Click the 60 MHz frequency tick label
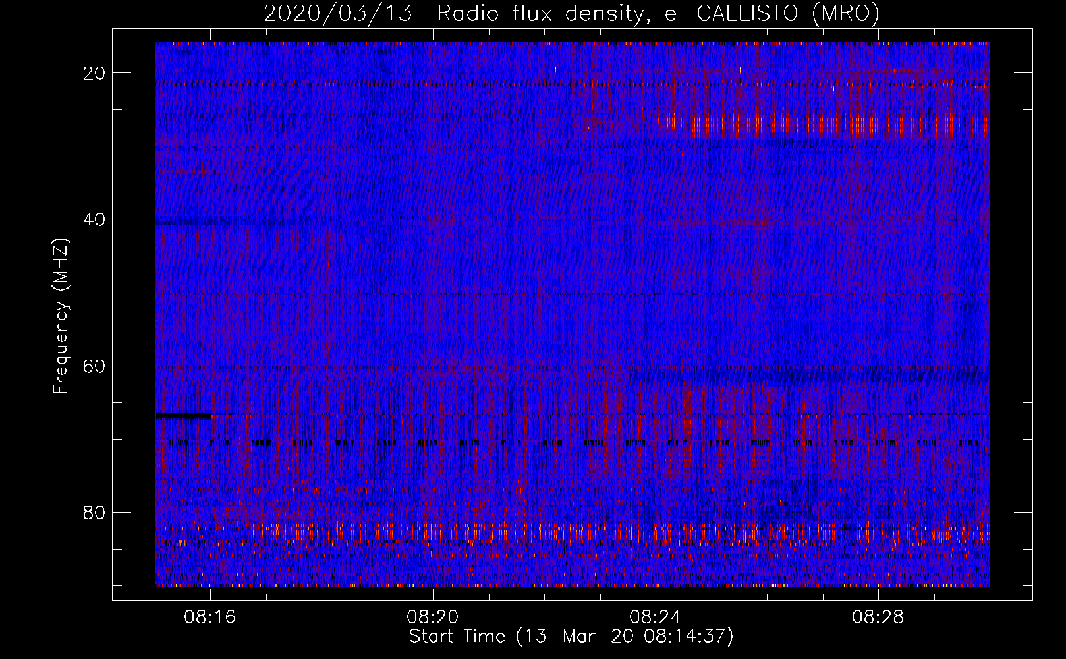Viewport: 1066px width, 659px height. 95,366
